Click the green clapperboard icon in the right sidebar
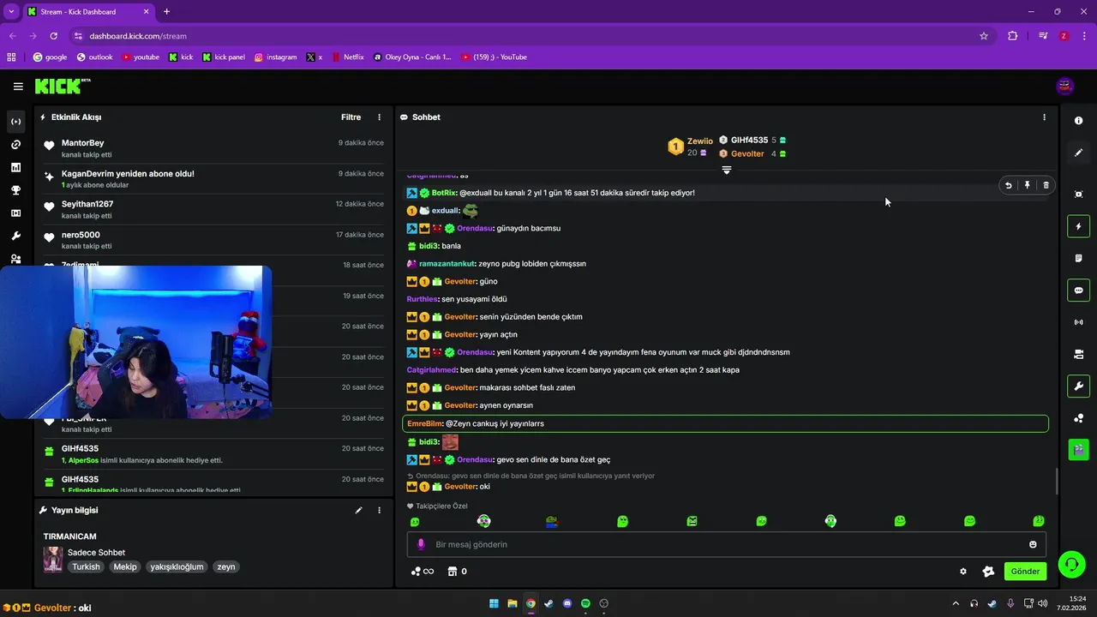Image resolution: width=1097 pixels, height=617 pixels. tap(1079, 448)
